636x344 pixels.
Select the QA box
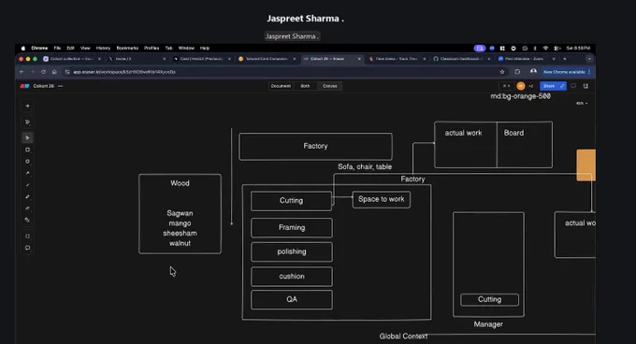292,300
